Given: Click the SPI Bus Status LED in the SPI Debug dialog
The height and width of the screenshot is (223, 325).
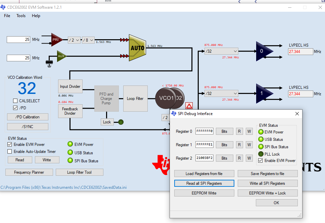Looking at the screenshot, I should coord(261,147).
